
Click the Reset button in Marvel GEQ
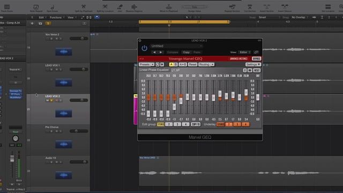tap(192, 64)
